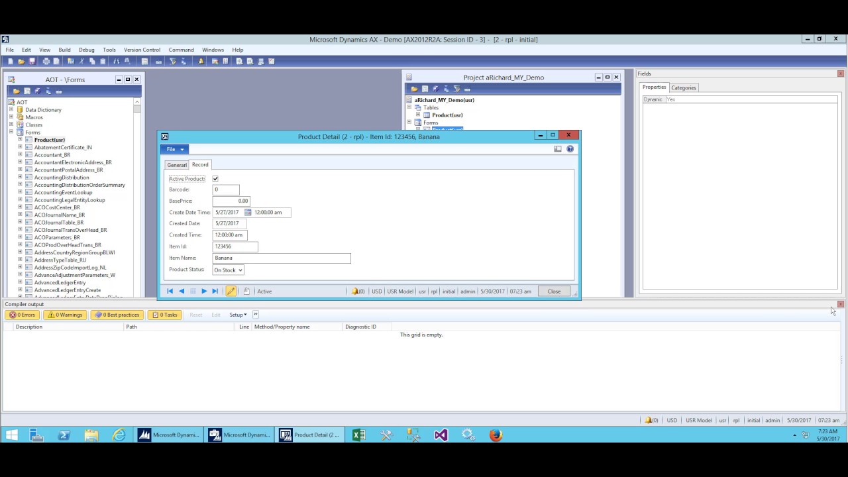Open the Help menu in main menu bar
Image resolution: width=848 pixels, height=477 pixels.
[x=238, y=50]
